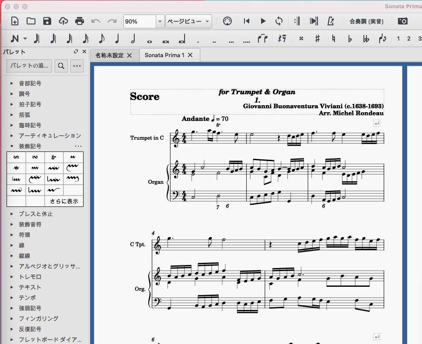422x344 pixels.
Task: Select the Sonata Prima 1 tab
Action: pyautogui.click(x=164, y=55)
